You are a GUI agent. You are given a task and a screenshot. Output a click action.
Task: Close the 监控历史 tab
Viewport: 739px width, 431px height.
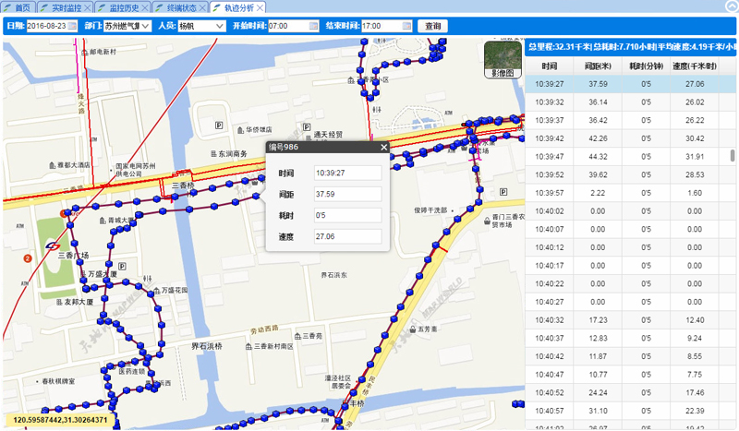(146, 7)
